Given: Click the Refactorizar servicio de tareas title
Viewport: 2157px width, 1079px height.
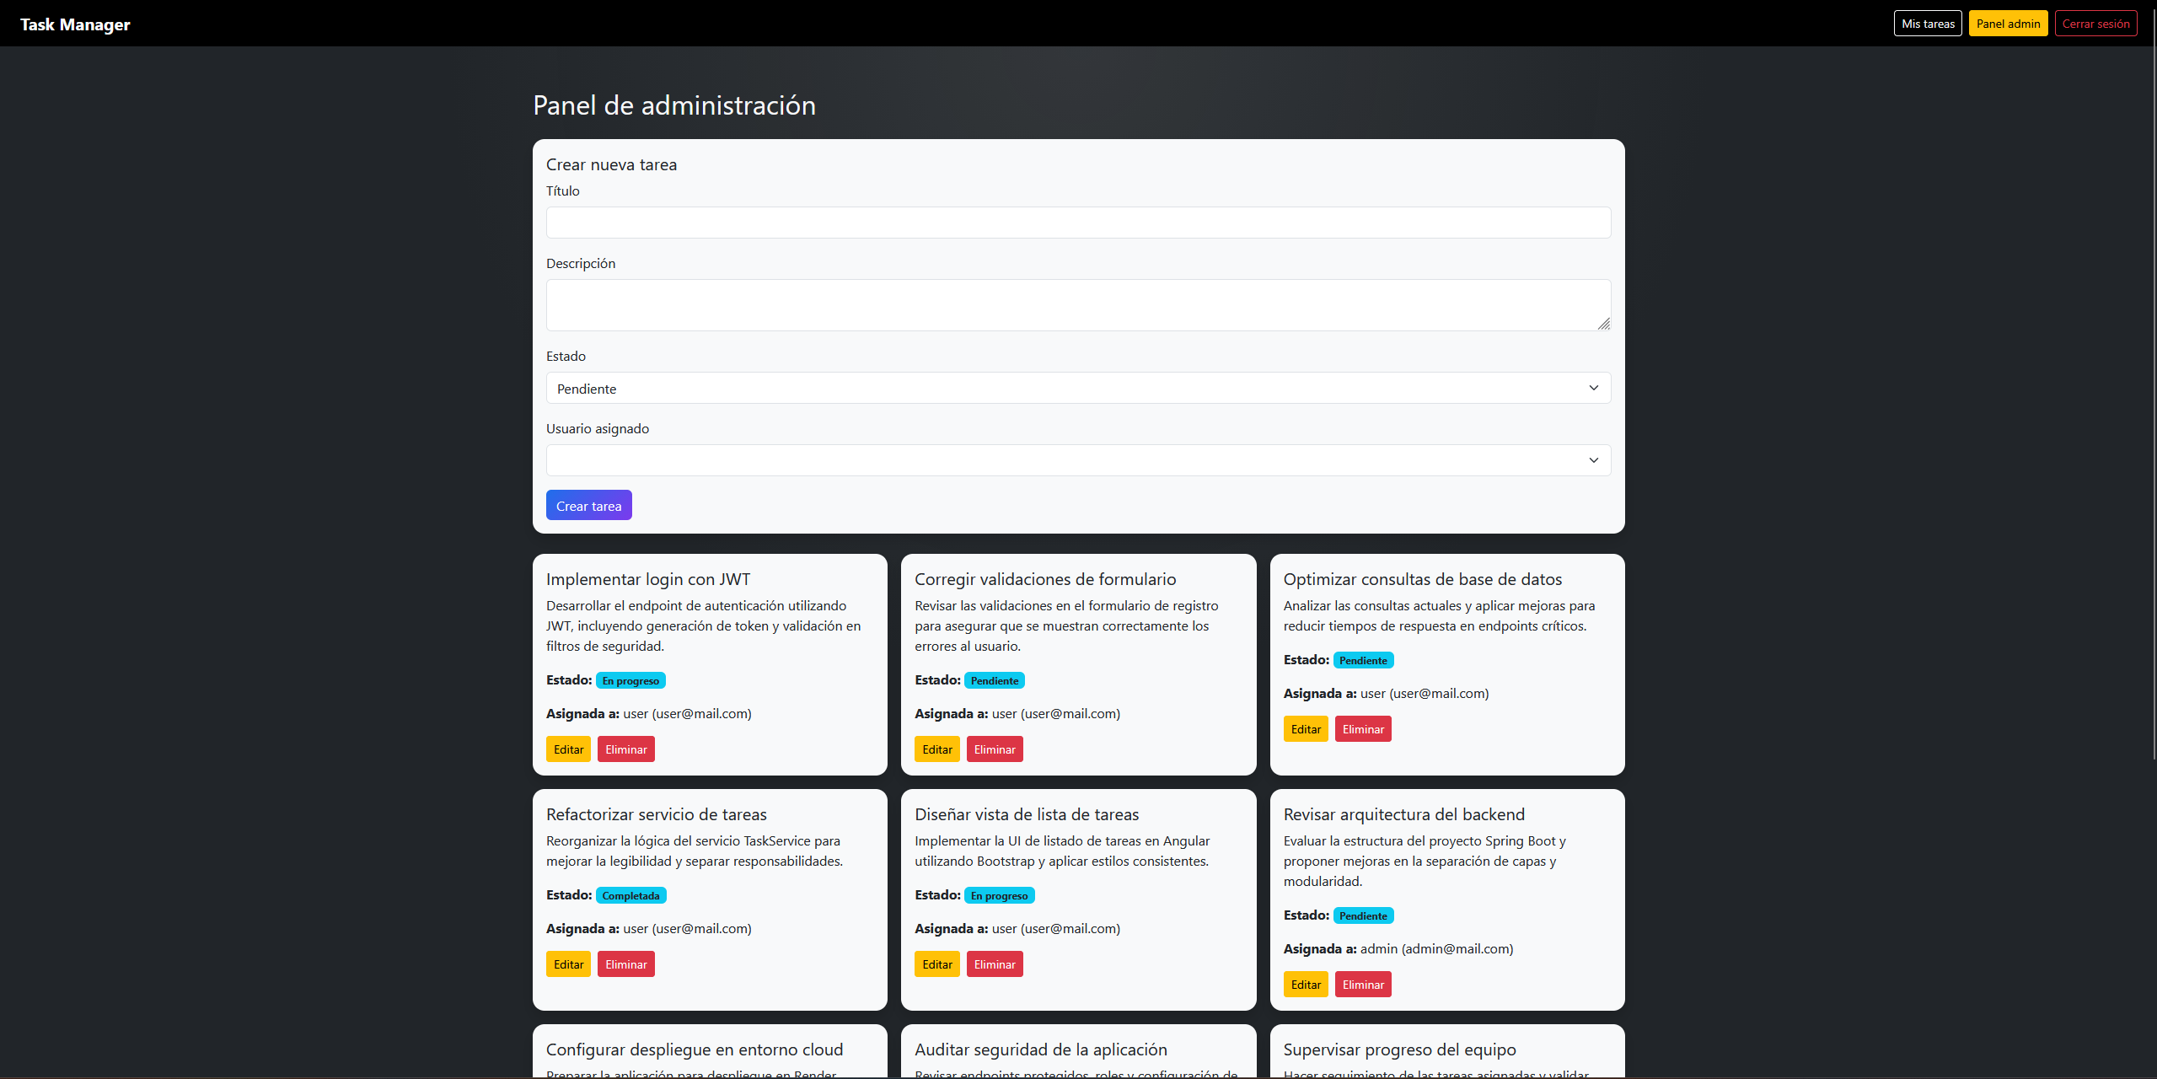Looking at the screenshot, I should [657, 814].
